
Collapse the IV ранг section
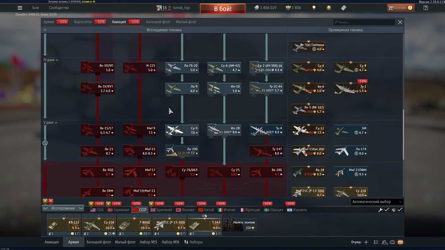[51, 60]
